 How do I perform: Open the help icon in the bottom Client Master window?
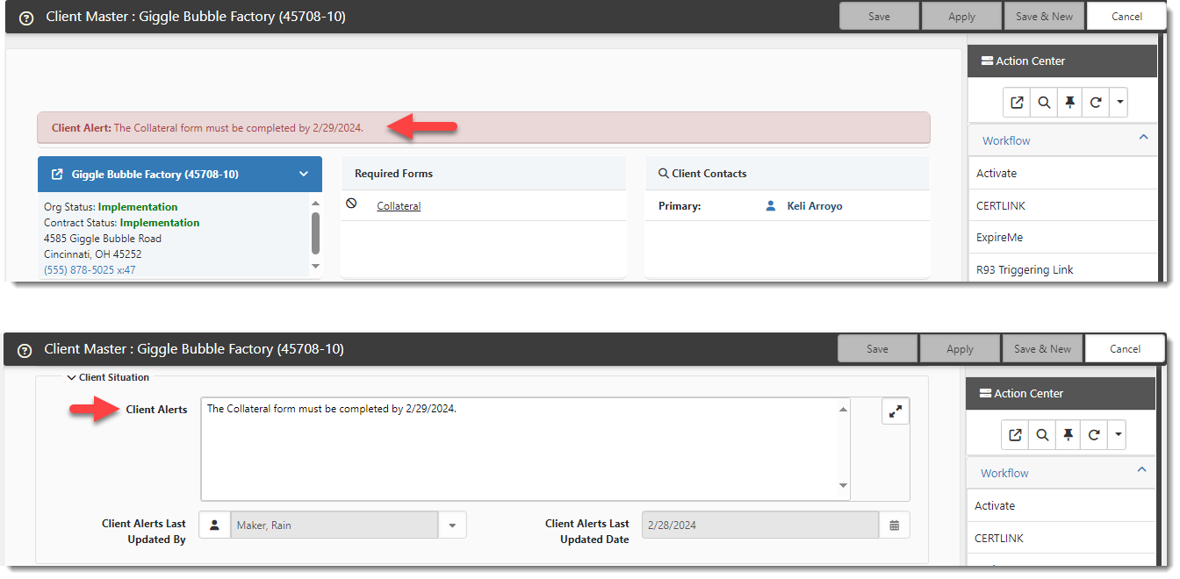[x=25, y=350]
